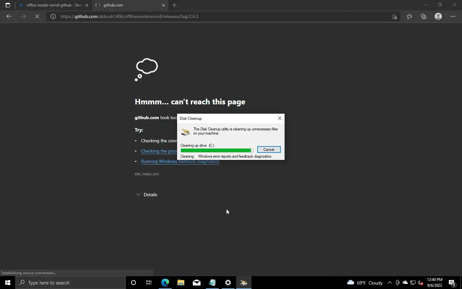
Task: Click the browser Back arrow
Action: (x=9, y=16)
